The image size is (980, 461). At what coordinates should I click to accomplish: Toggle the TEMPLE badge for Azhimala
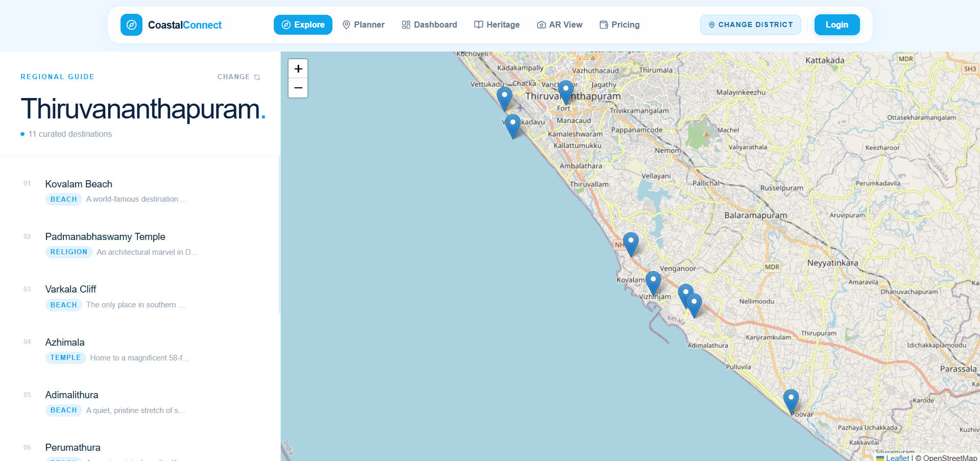65,357
